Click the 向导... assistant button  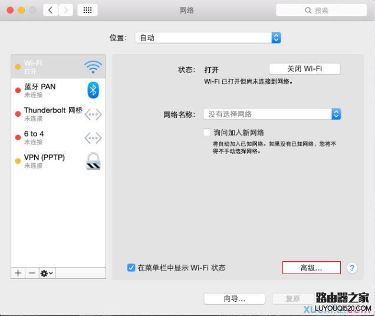[235, 299]
